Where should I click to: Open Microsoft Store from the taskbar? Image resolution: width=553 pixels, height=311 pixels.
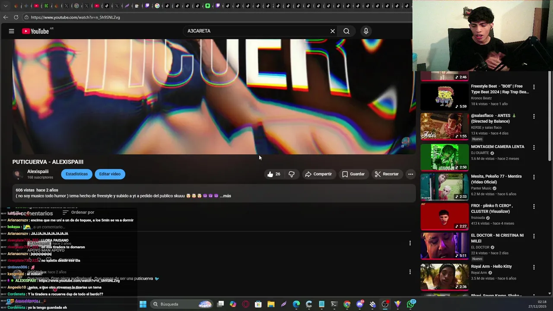coord(258,304)
